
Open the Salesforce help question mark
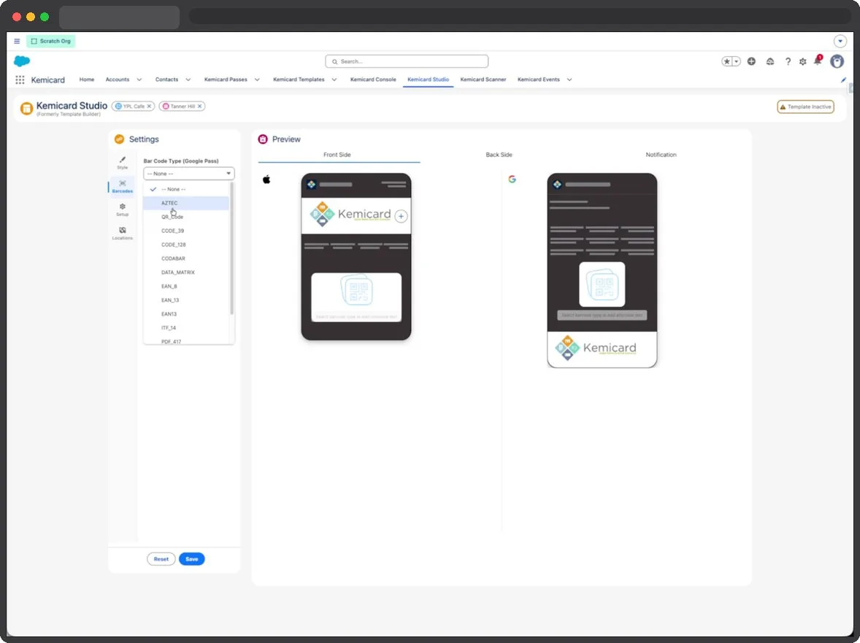coord(788,61)
